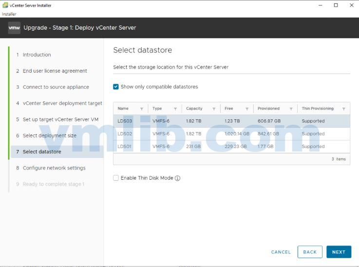Screen dimensions: 359x267
Task: Click the vmw logo in header
Action: (x=14, y=28)
